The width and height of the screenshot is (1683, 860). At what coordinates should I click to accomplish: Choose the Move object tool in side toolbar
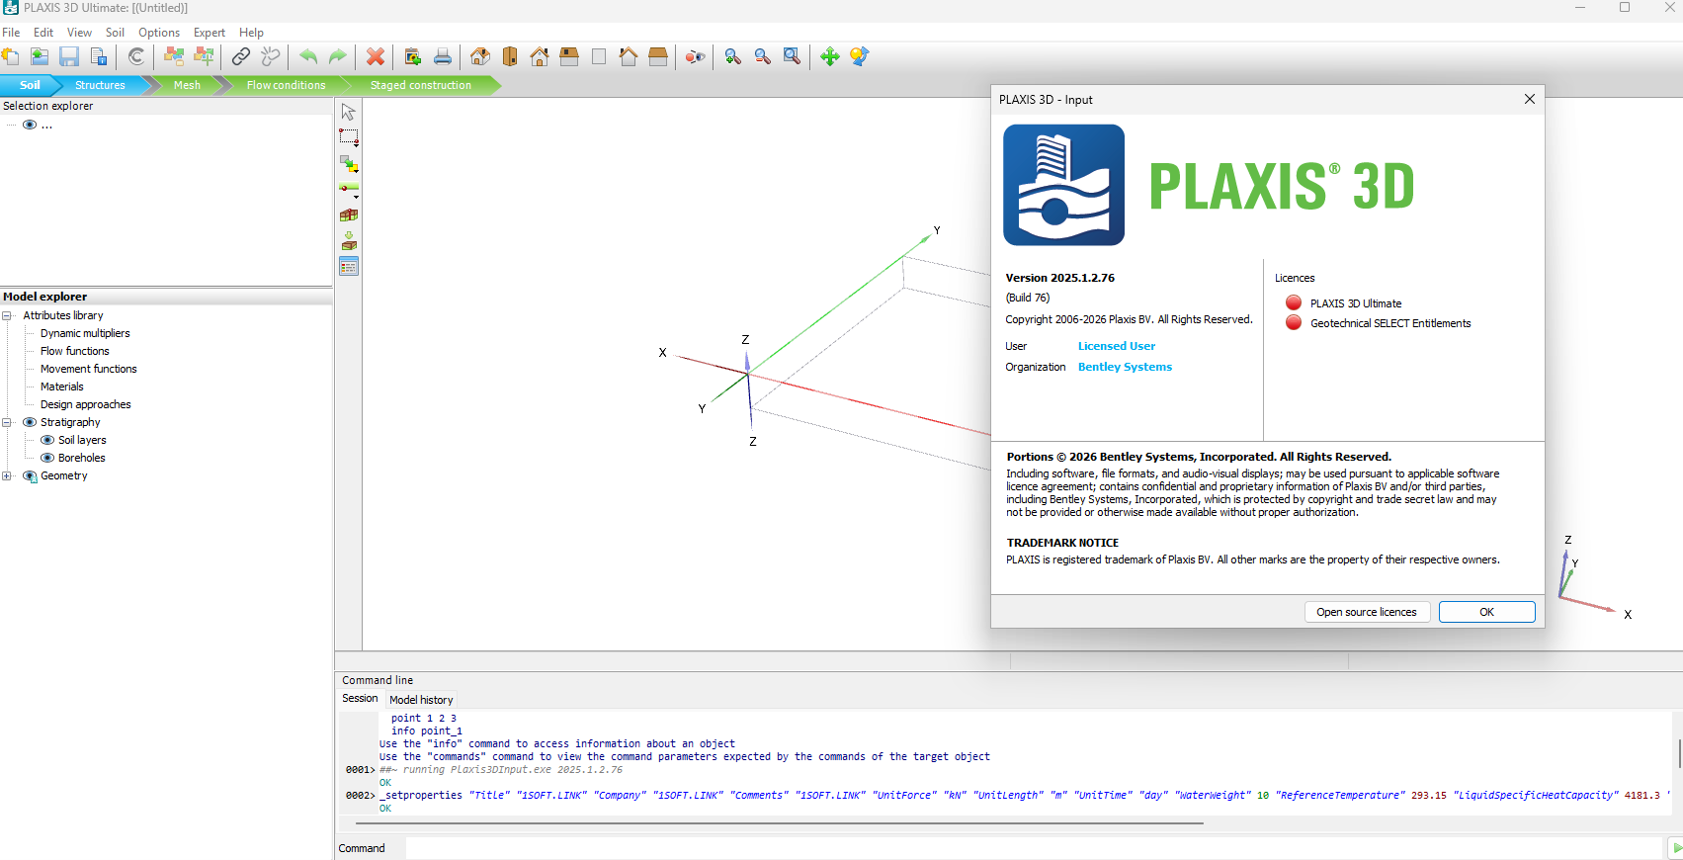[349, 163]
